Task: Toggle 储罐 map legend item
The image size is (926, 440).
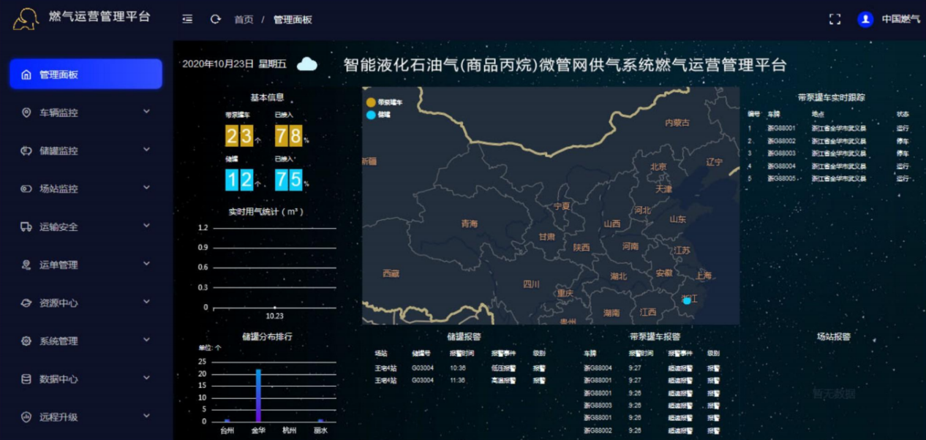Action: pos(380,115)
